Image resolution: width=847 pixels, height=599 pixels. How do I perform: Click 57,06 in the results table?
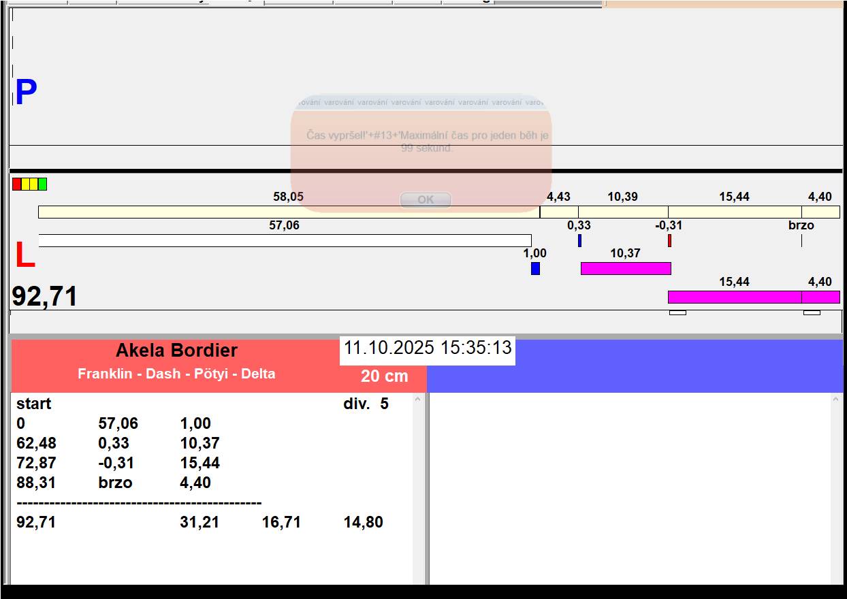coord(118,423)
